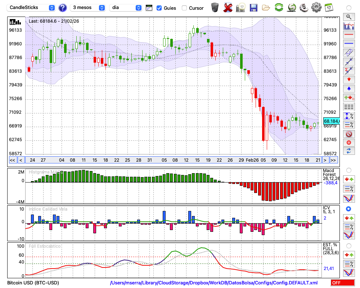This screenshot has height=288, width=360.
Task: Click the green circular reload icon
Action: [292, 8]
